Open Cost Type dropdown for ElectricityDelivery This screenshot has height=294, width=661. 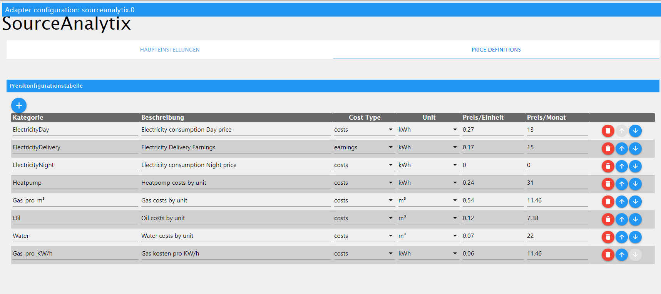(x=364, y=147)
